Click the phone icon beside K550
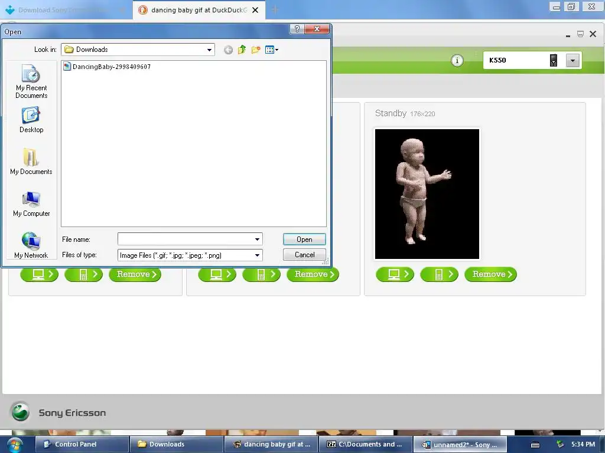605x453 pixels. click(x=553, y=61)
